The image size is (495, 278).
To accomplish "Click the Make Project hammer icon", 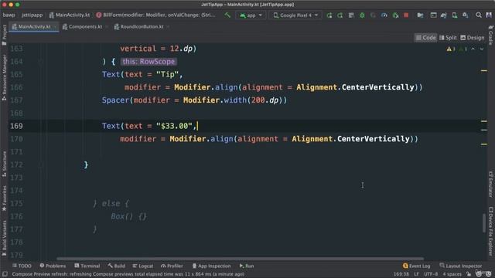I will [227, 15].
